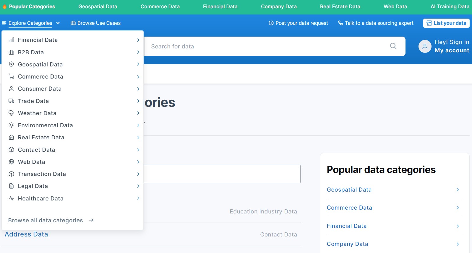
Task: Click the Web Data globe icon
Action: click(x=12, y=162)
